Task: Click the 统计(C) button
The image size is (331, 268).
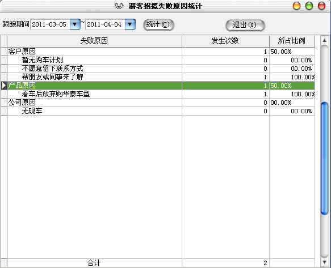Action: tap(158, 25)
